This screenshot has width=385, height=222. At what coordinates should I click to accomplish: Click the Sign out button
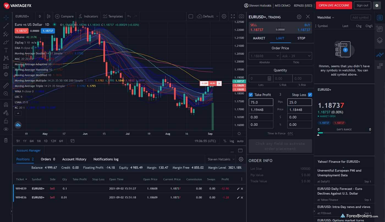362,5
